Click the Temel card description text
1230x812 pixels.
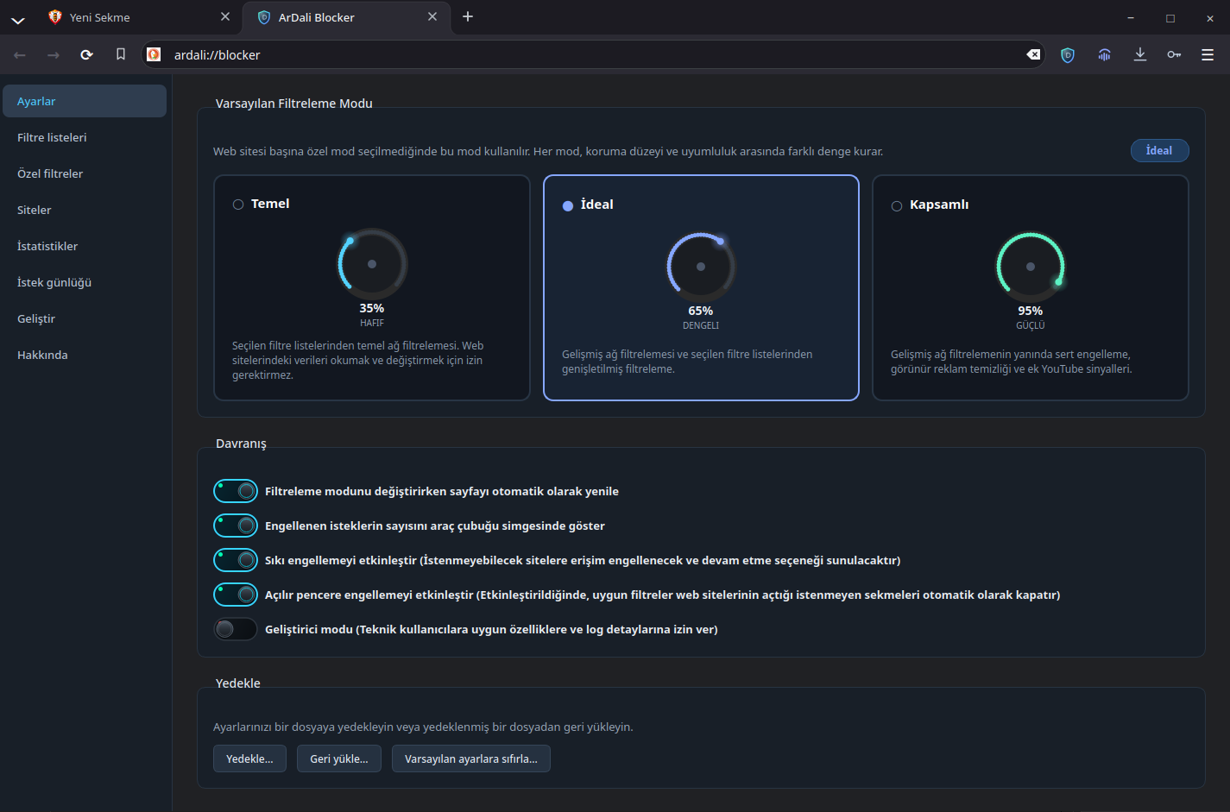click(x=358, y=361)
